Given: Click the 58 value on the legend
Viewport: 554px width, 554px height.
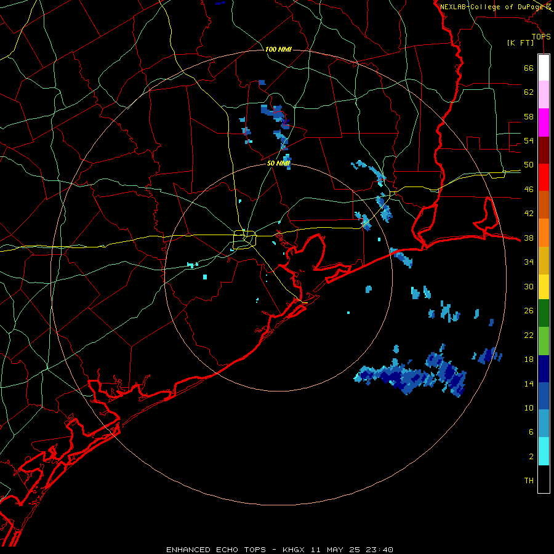Looking at the screenshot, I should (529, 116).
